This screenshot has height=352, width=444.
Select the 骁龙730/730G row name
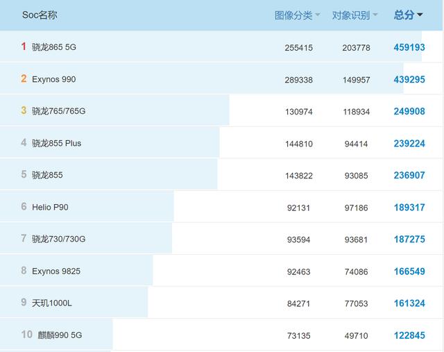click(x=58, y=239)
